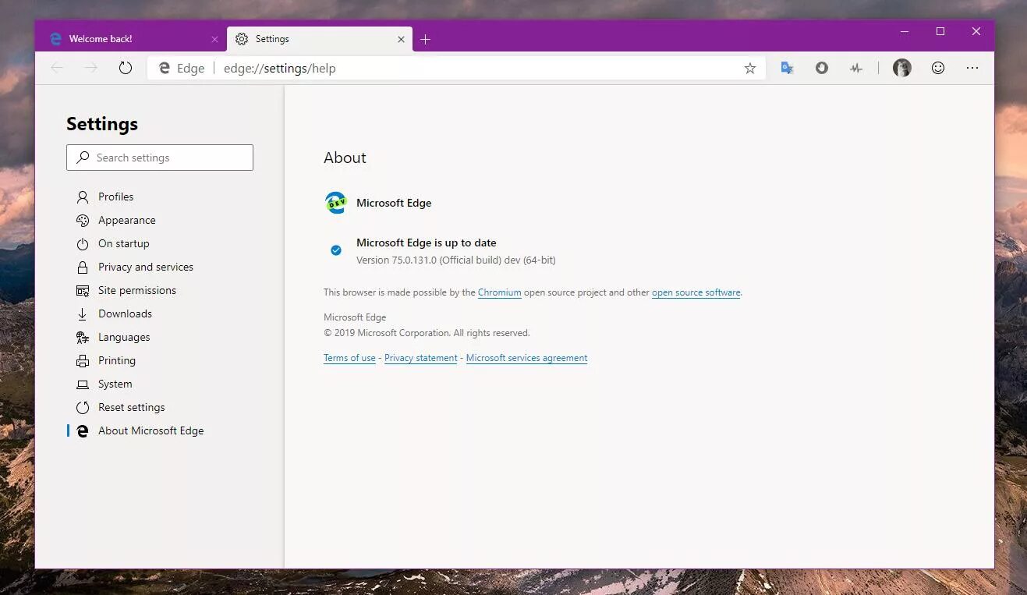1027x595 pixels.
Task: Click the Back navigation arrow
Action: tap(57, 68)
